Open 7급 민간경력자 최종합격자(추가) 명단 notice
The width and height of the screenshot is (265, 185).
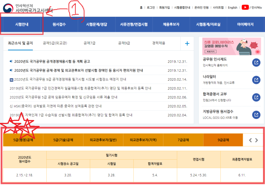click(x=81, y=88)
